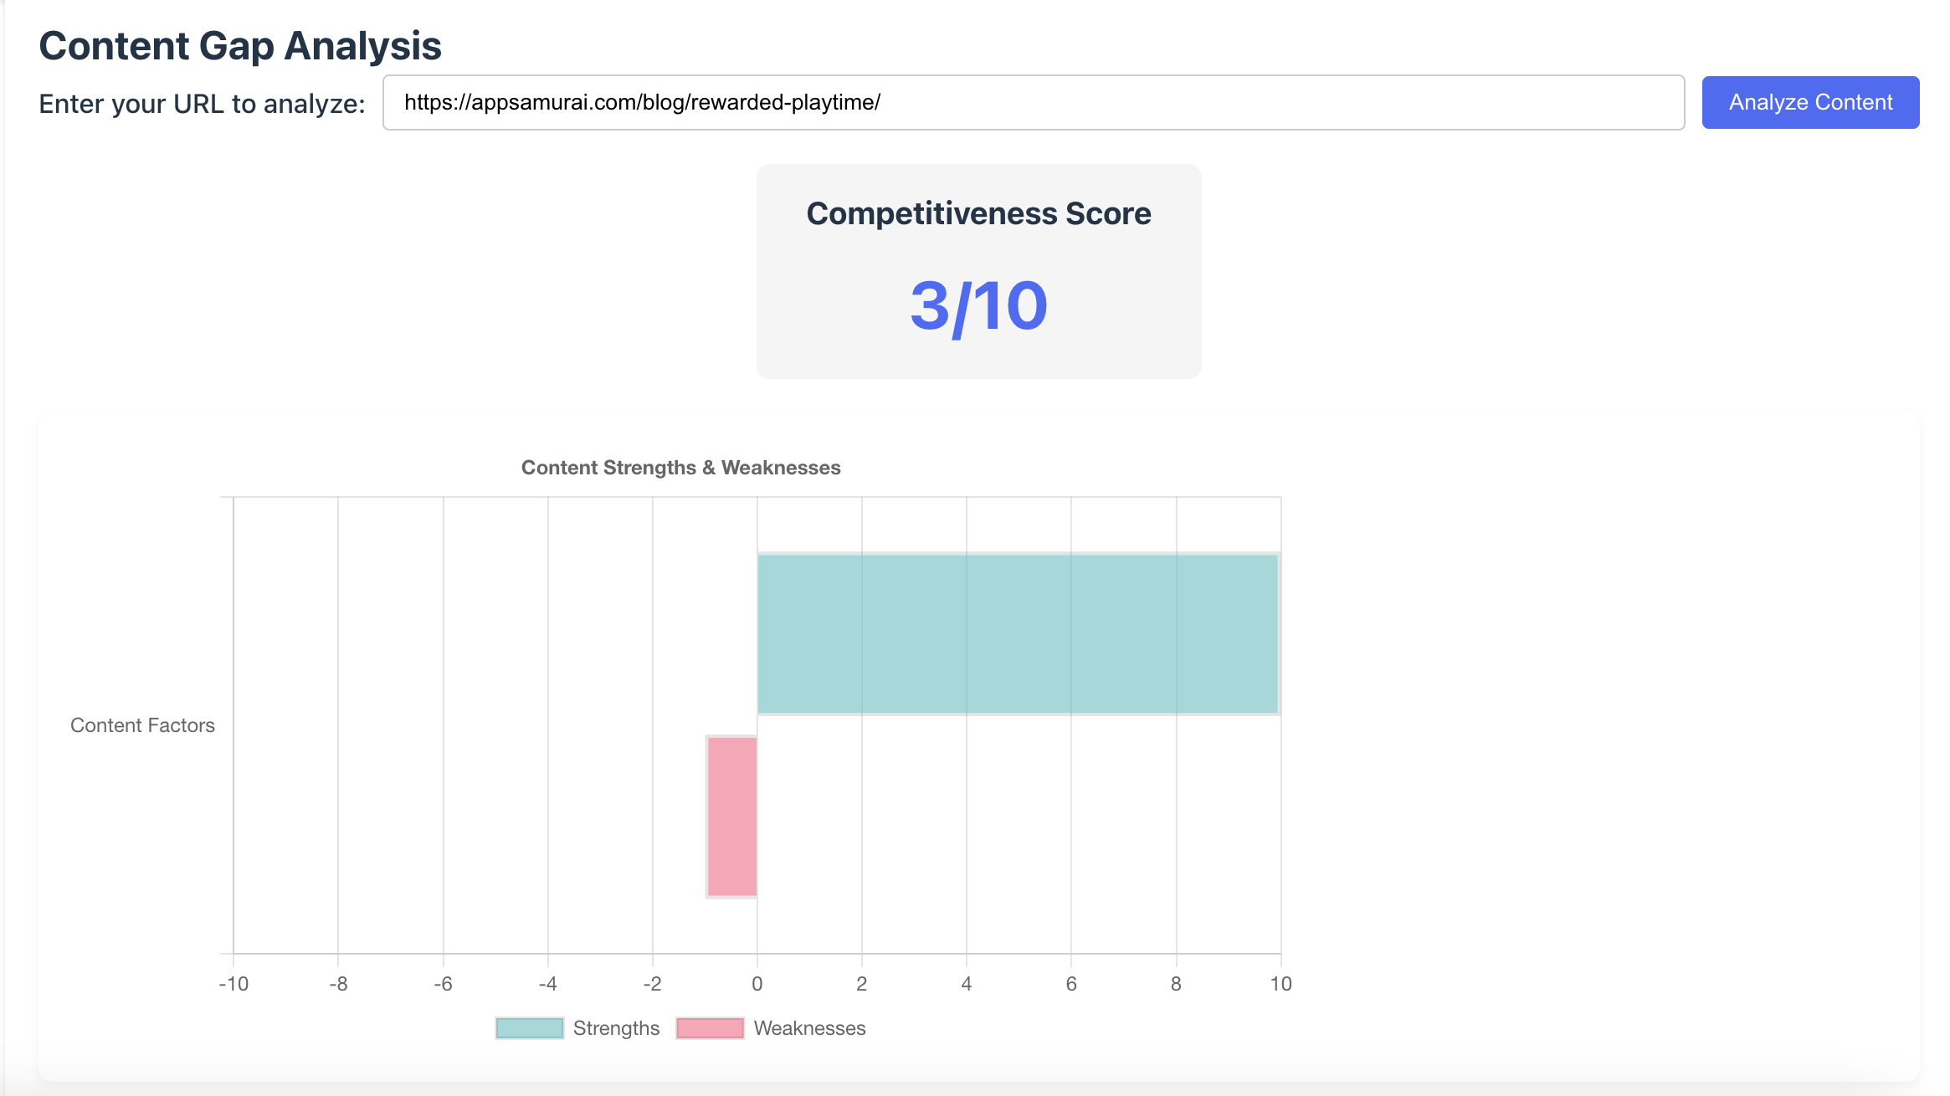This screenshot has width=1950, height=1096.
Task: Click the -10 tick on x-axis
Action: (233, 984)
